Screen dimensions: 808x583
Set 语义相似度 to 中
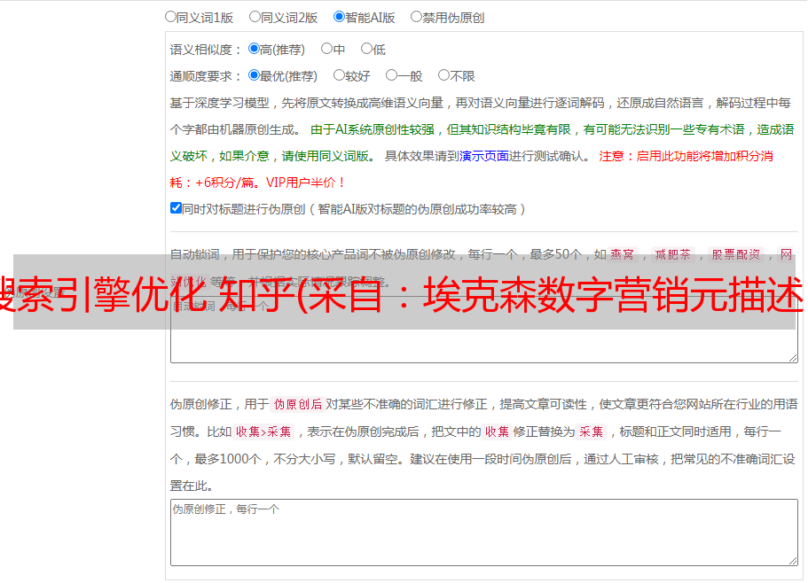326,49
